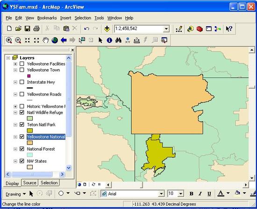
Task: Click the Drawing menu button
Action: [15, 194]
